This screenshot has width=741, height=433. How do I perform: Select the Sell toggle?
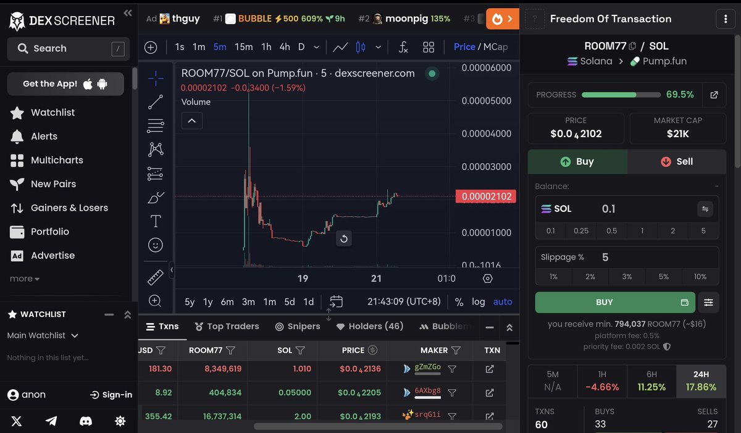pyautogui.click(x=677, y=161)
